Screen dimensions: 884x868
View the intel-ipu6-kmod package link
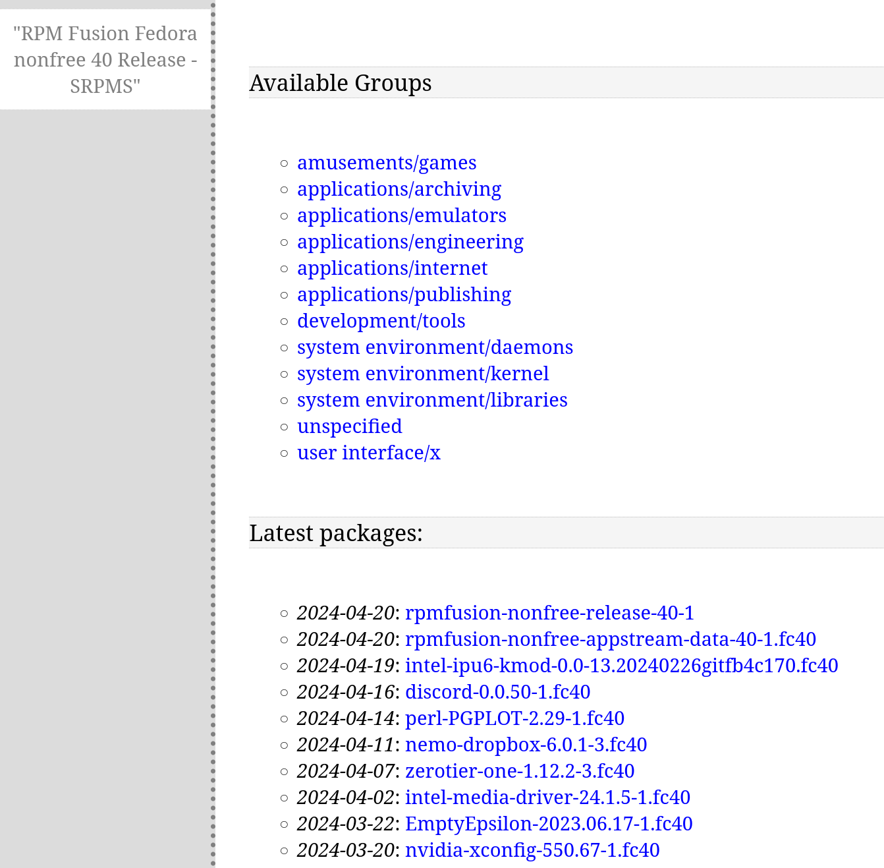(x=622, y=666)
